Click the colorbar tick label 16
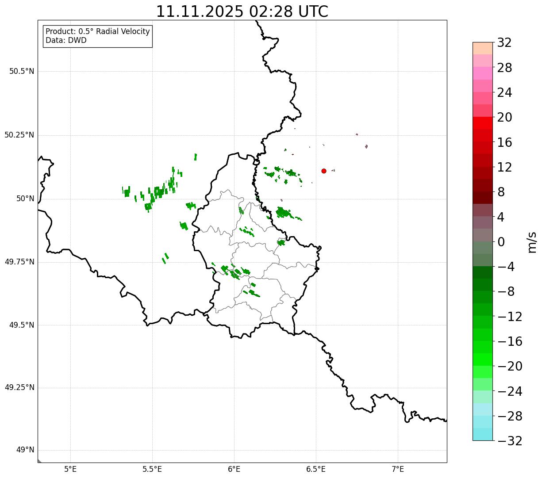 click(x=504, y=142)
